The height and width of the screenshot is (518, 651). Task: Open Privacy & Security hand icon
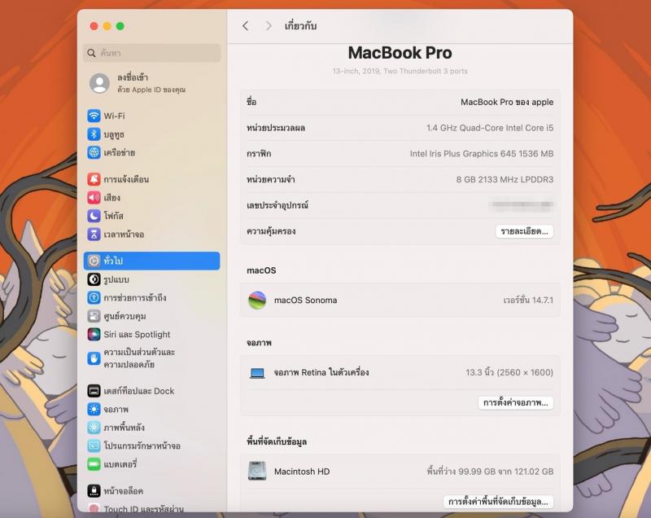tap(94, 358)
